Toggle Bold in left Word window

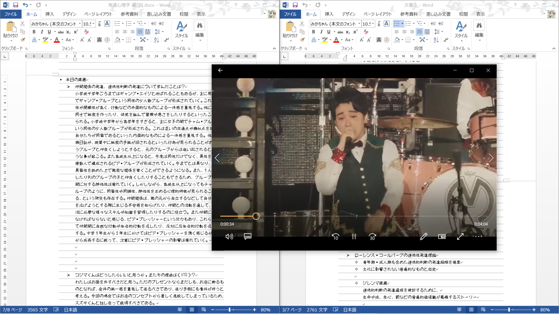tap(34, 32)
